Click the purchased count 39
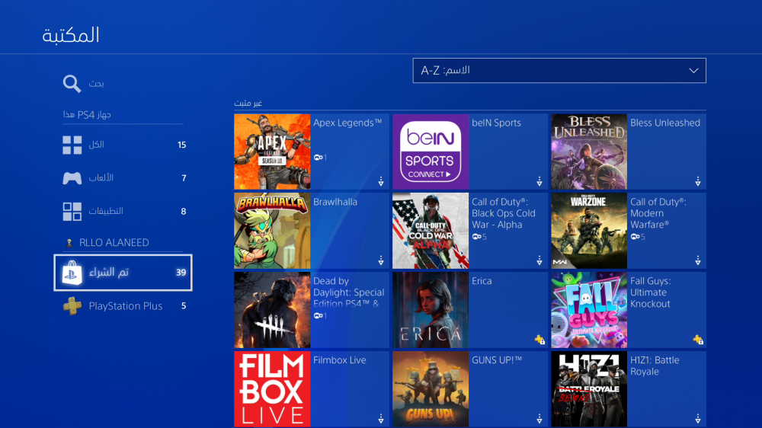This screenshot has width=762, height=428. coord(181,273)
